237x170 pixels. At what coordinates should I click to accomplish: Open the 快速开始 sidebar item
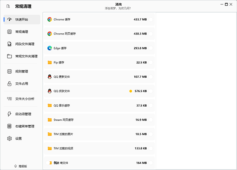(x=22, y=19)
